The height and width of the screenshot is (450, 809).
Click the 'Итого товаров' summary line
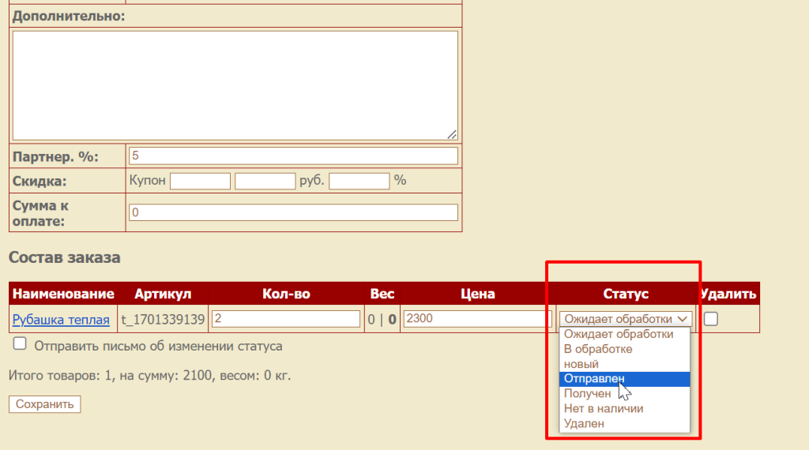[149, 375]
